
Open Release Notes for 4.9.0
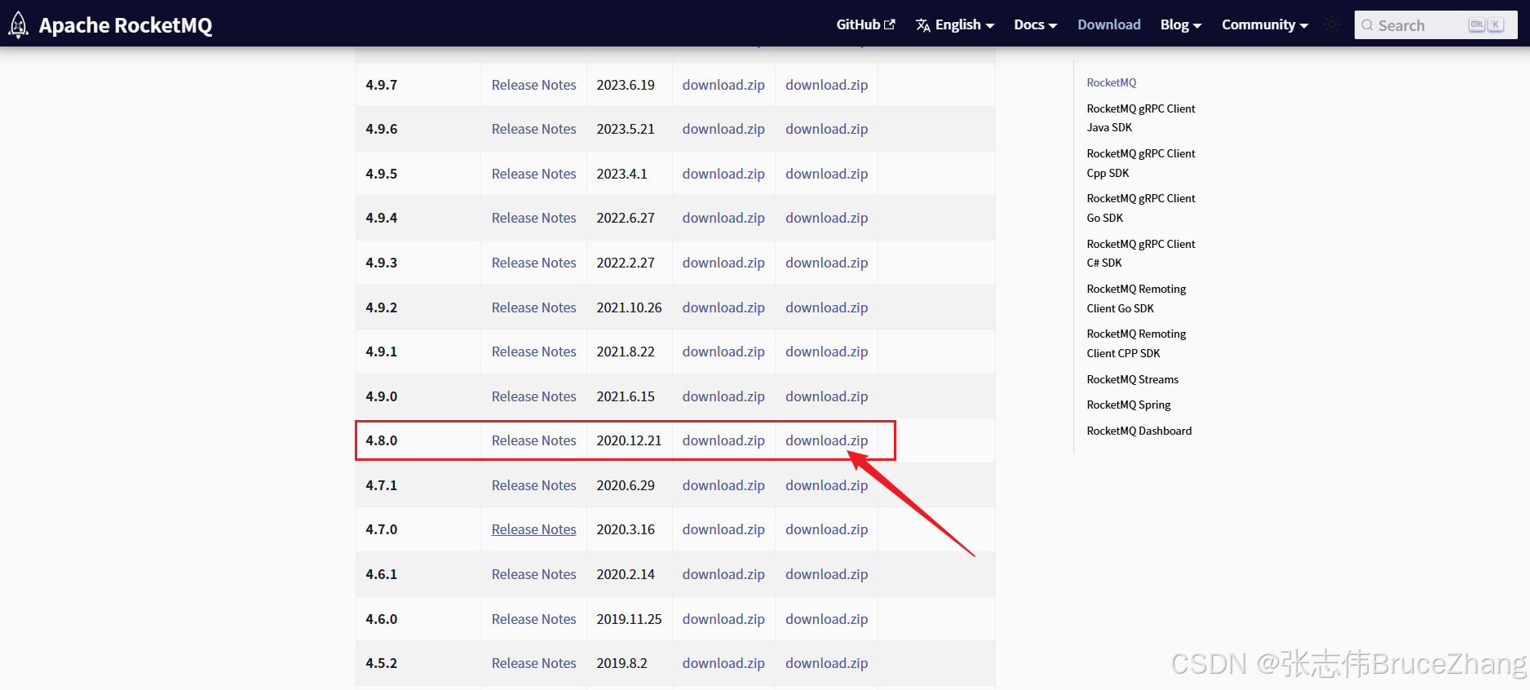[x=533, y=396]
